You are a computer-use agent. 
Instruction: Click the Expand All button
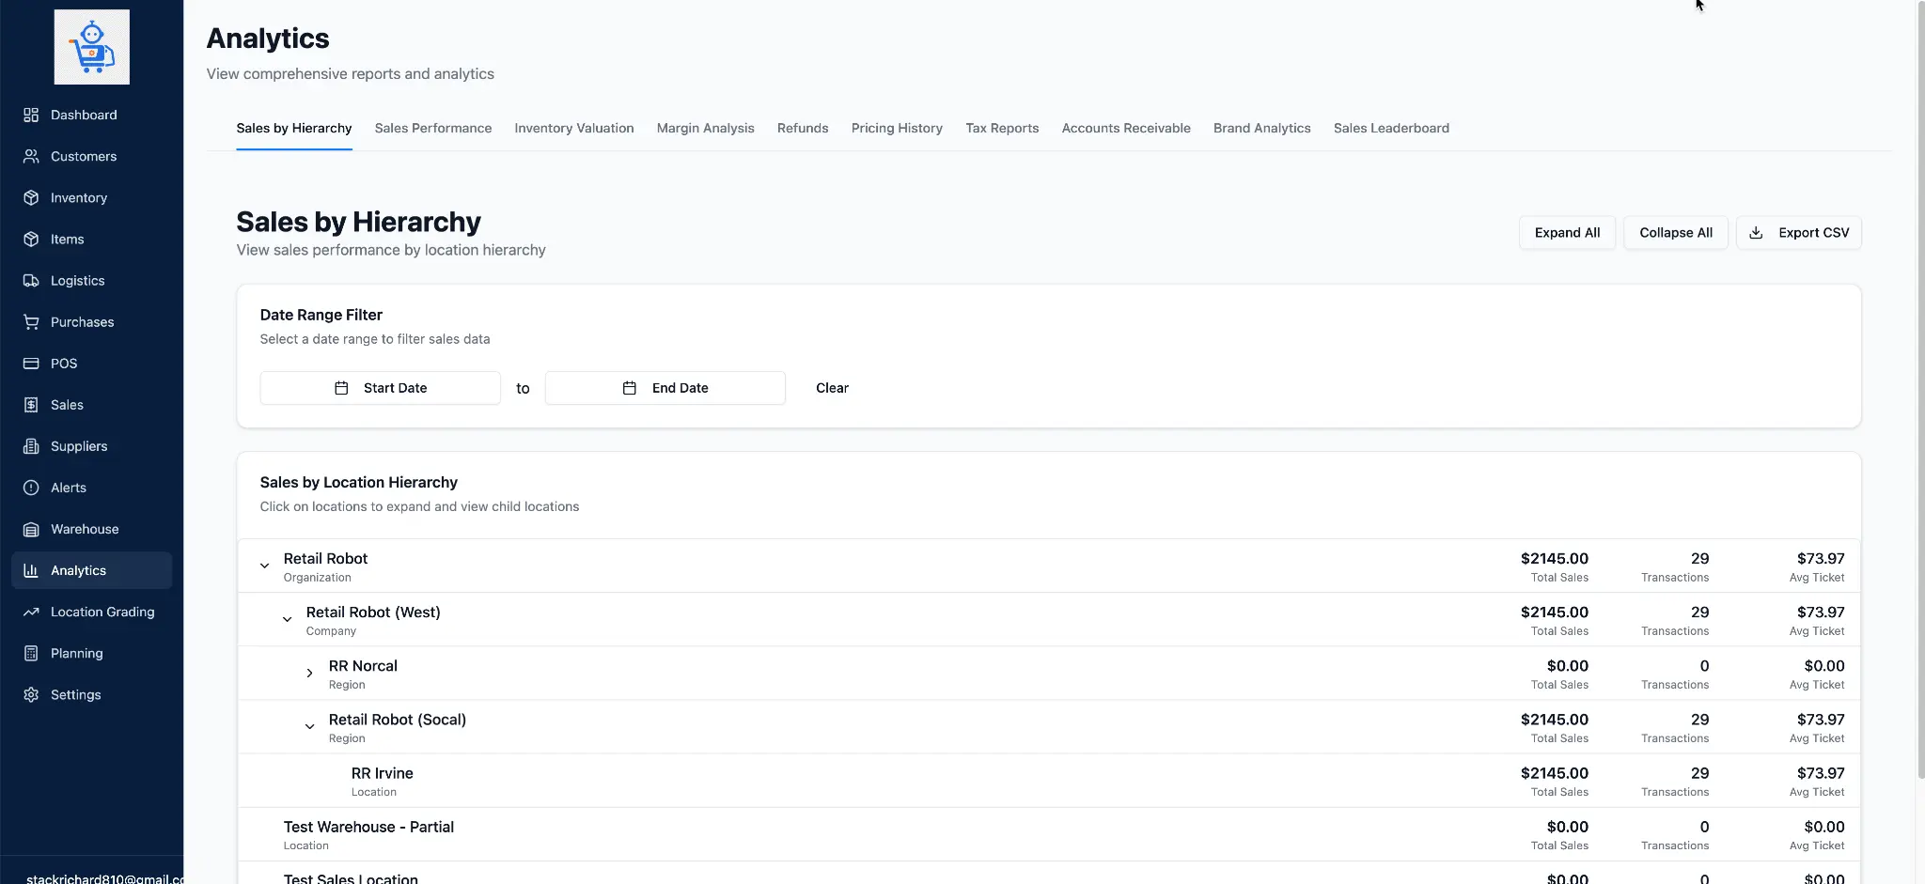point(1566,232)
